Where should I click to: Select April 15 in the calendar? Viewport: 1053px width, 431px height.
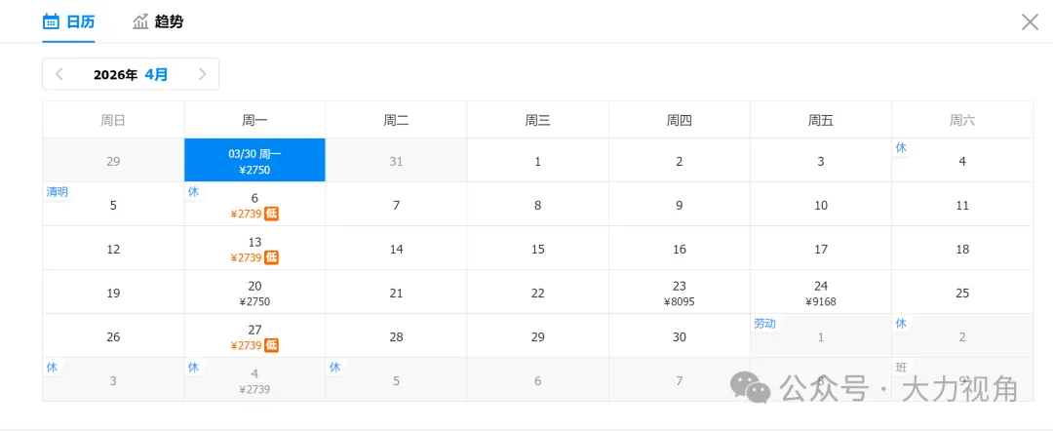tap(538, 250)
